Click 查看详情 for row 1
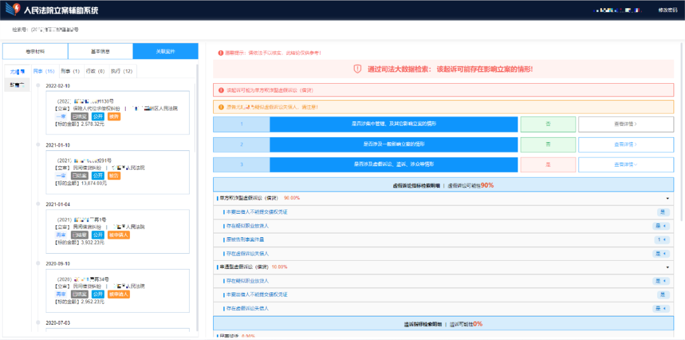The image size is (685, 340). (625, 124)
